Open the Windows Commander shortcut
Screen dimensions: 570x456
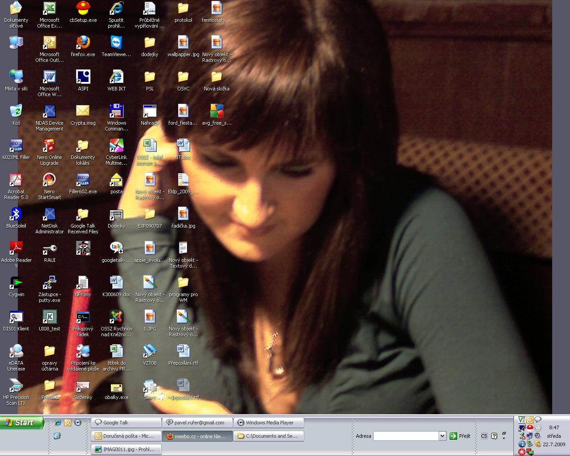click(116, 112)
